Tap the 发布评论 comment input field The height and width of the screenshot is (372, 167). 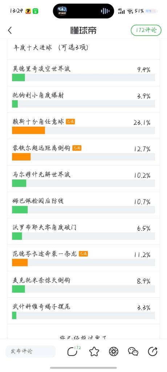[30, 351]
